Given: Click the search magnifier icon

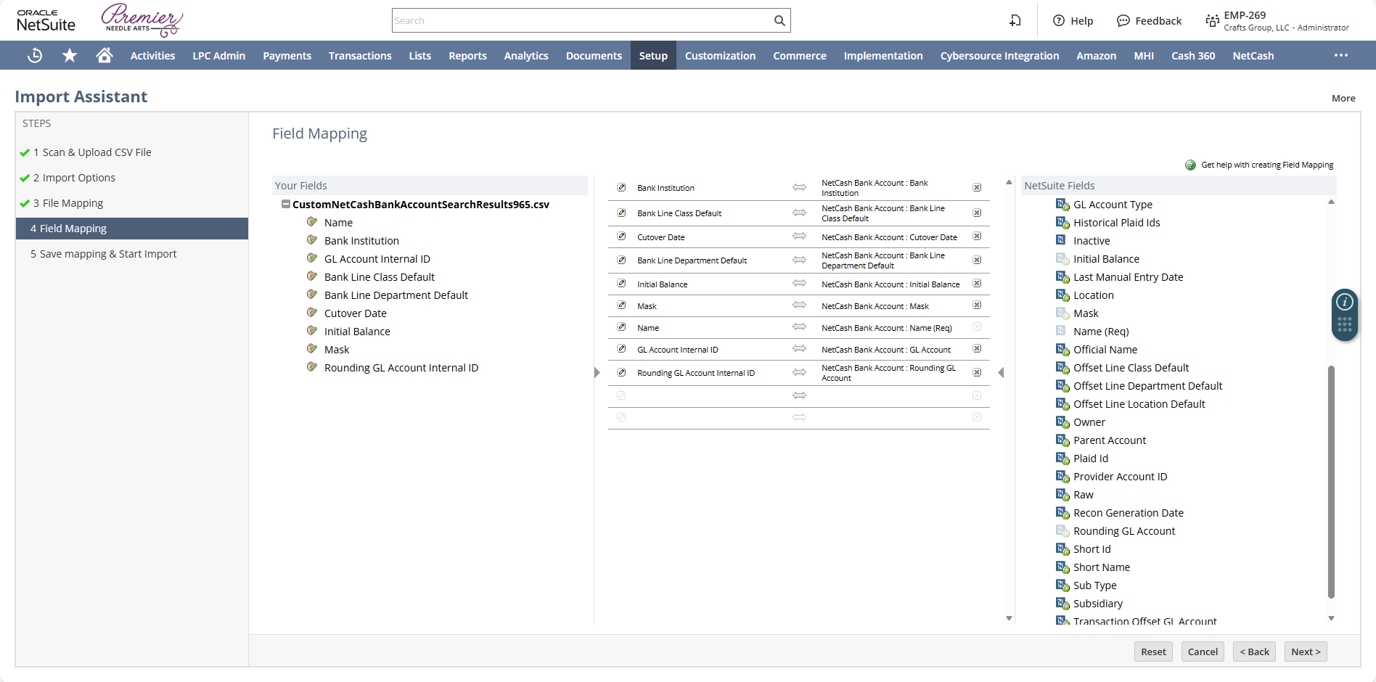Looking at the screenshot, I should coord(779,21).
